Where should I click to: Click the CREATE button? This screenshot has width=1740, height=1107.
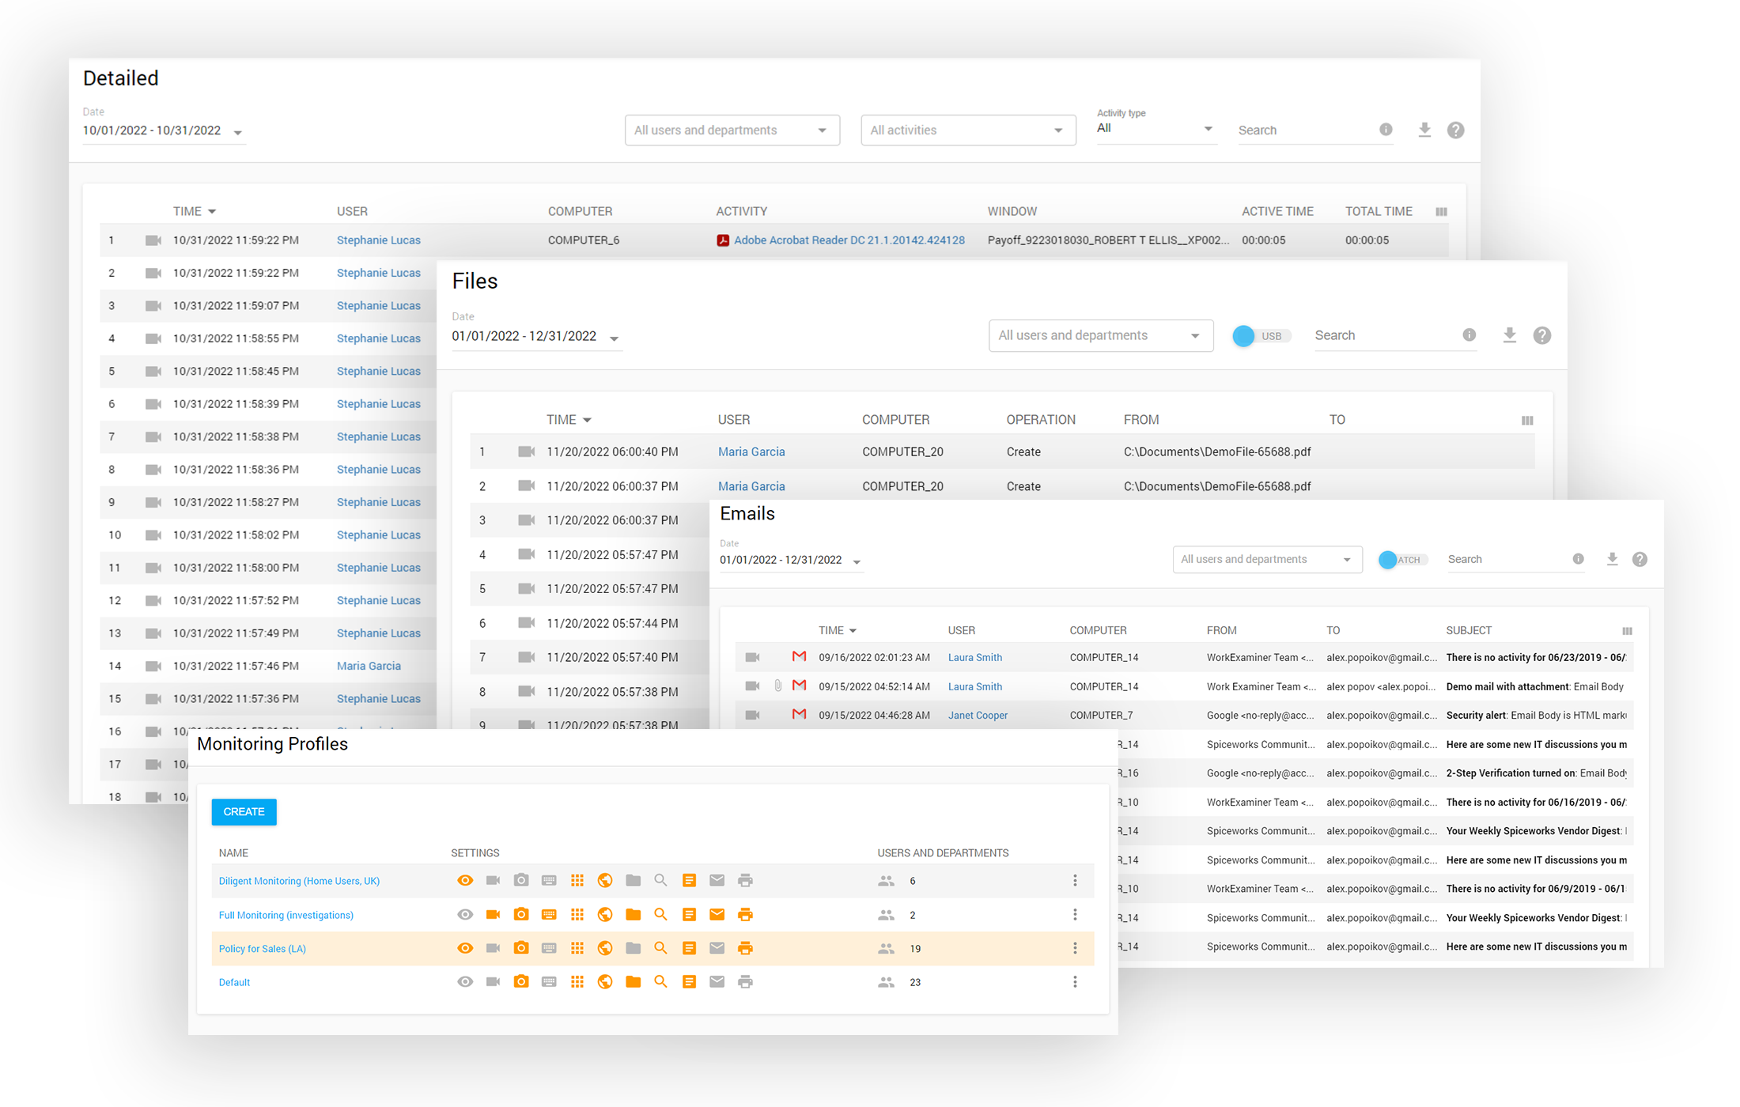pos(244,812)
